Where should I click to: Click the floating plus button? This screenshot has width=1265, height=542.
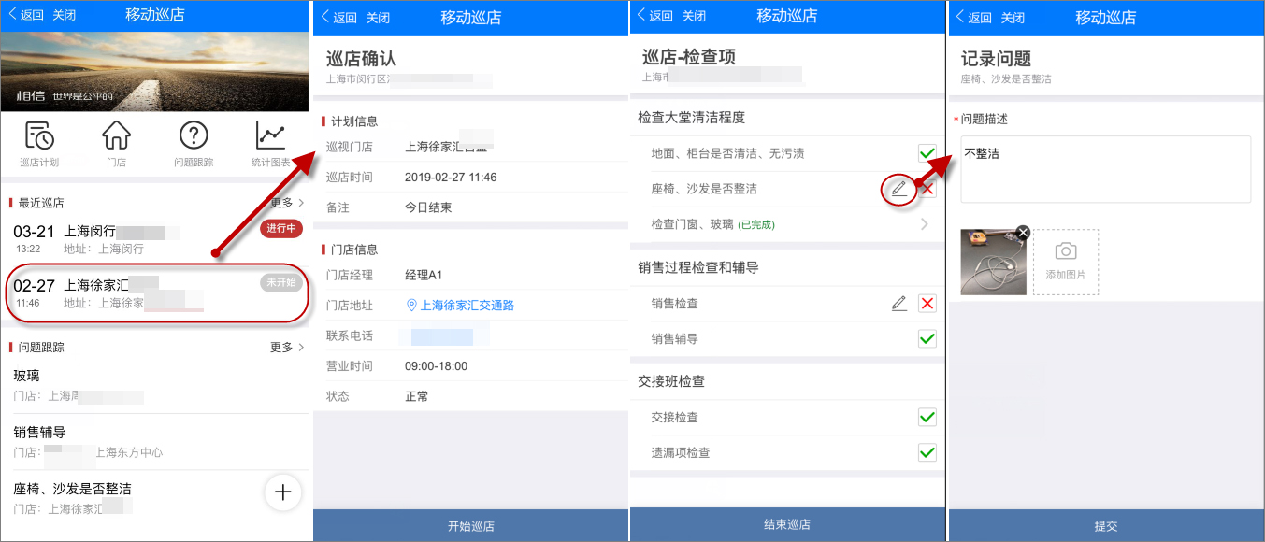coord(282,492)
